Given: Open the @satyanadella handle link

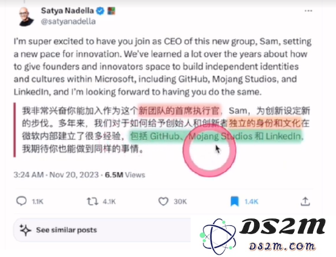Looking at the screenshot, I should [x=68, y=21].
